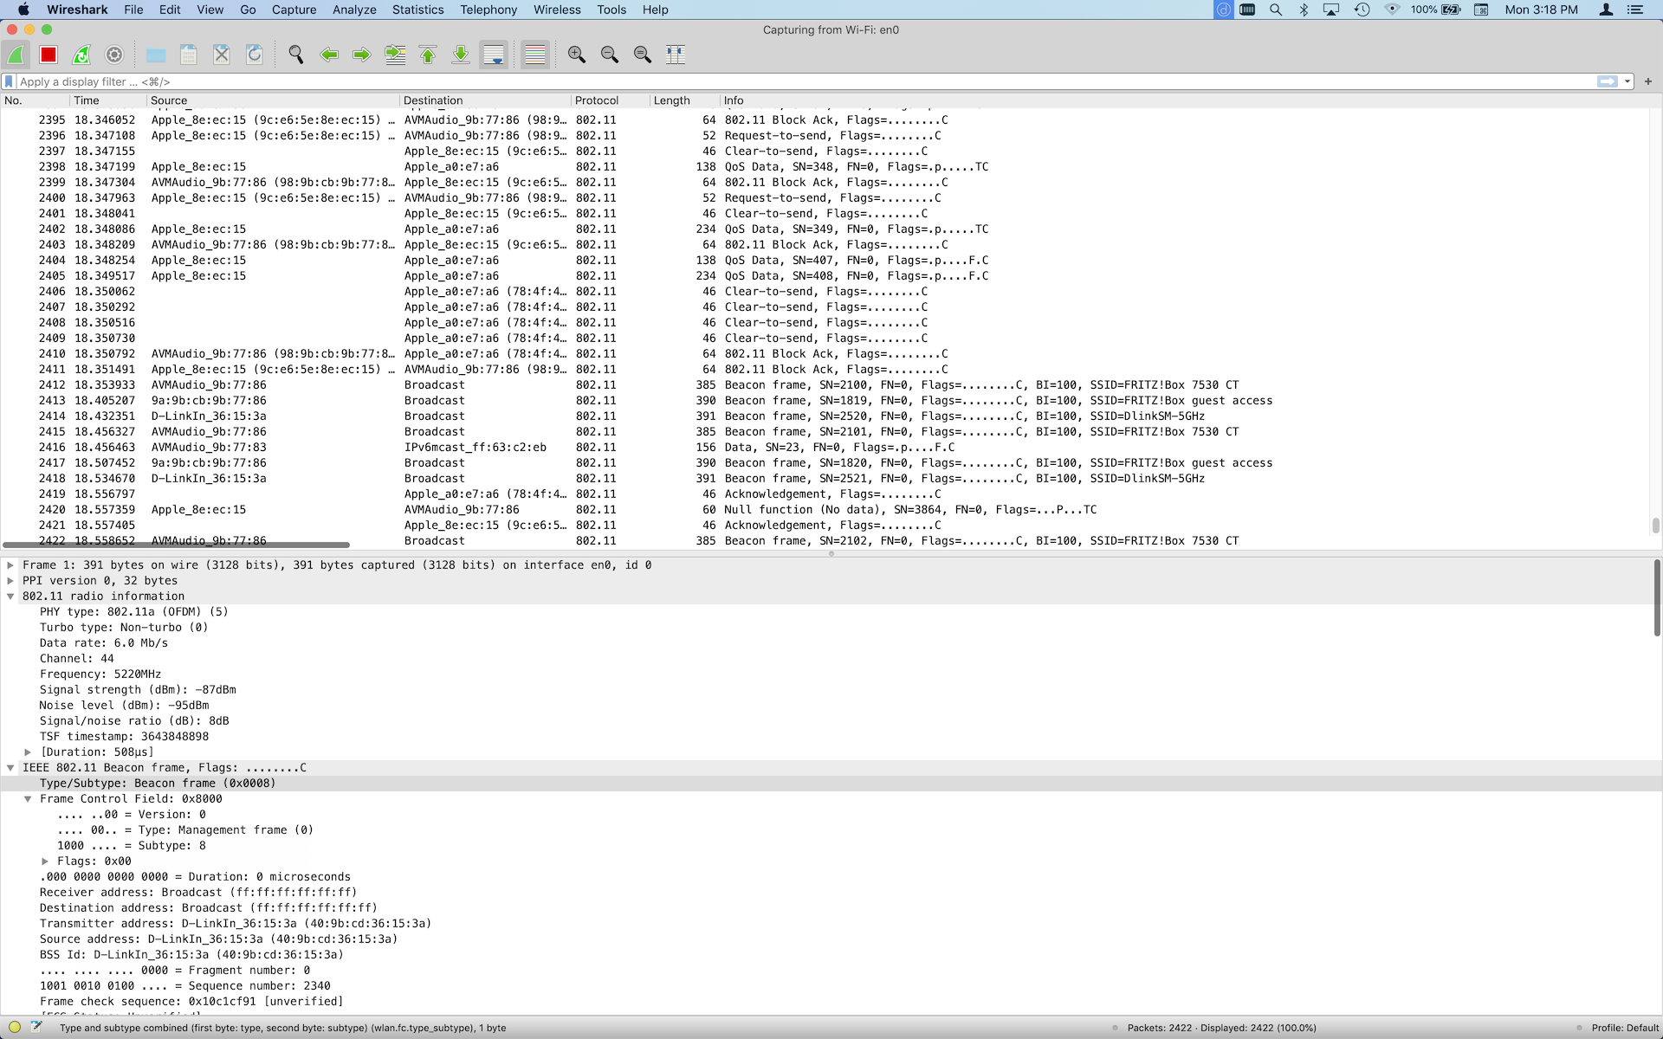Zoom in the packet list text
This screenshot has width=1663, height=1039.
point(577,55)
